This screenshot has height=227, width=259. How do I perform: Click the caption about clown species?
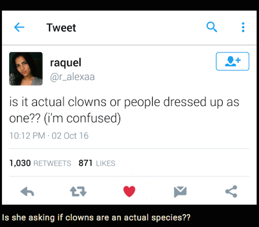[96, 218]
